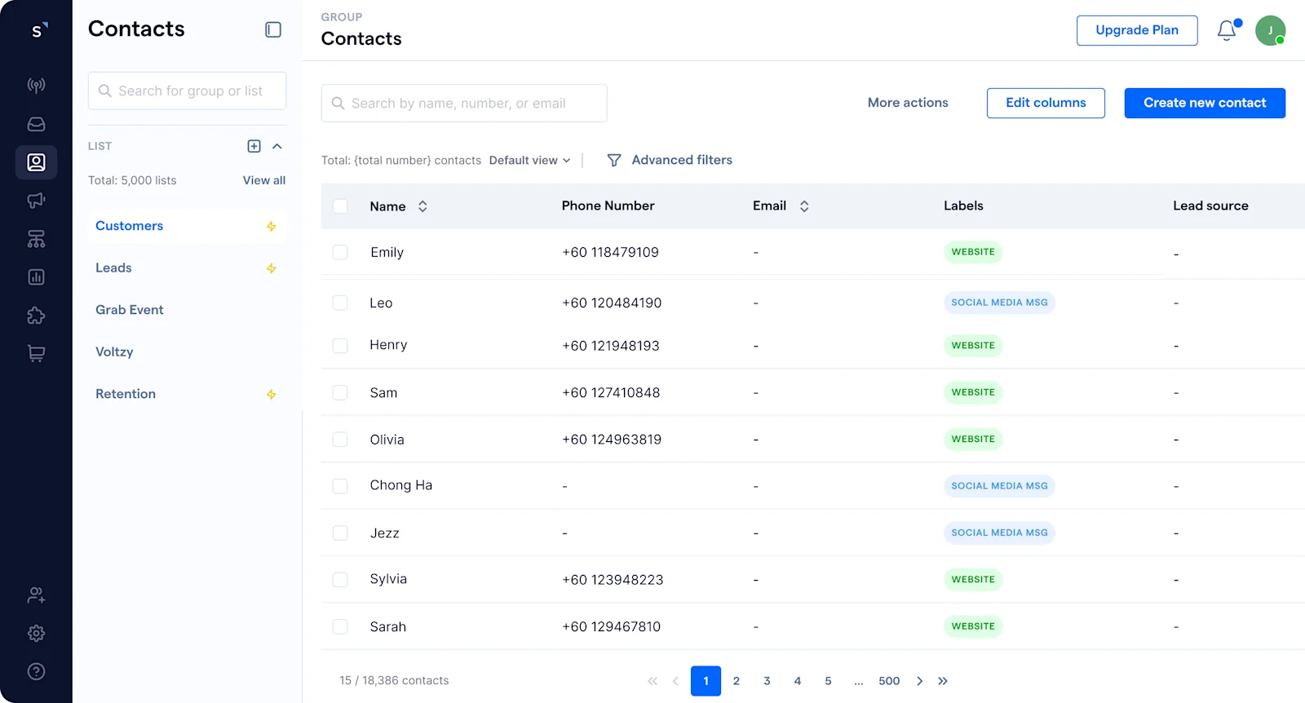The width and height of the screenshot is (1305, 703).
Task: Open the Default view dropdown
Action: (x=529, y=161)
